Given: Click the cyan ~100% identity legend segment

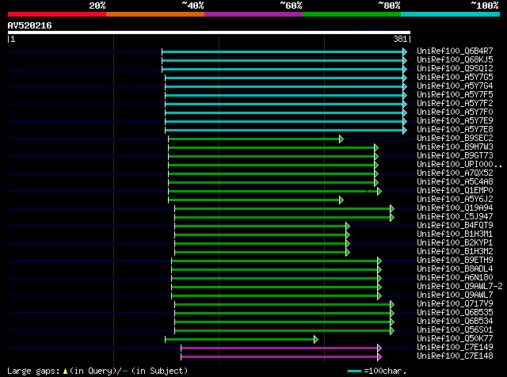Looking at the screenshot, I should (x=451, y=14).
